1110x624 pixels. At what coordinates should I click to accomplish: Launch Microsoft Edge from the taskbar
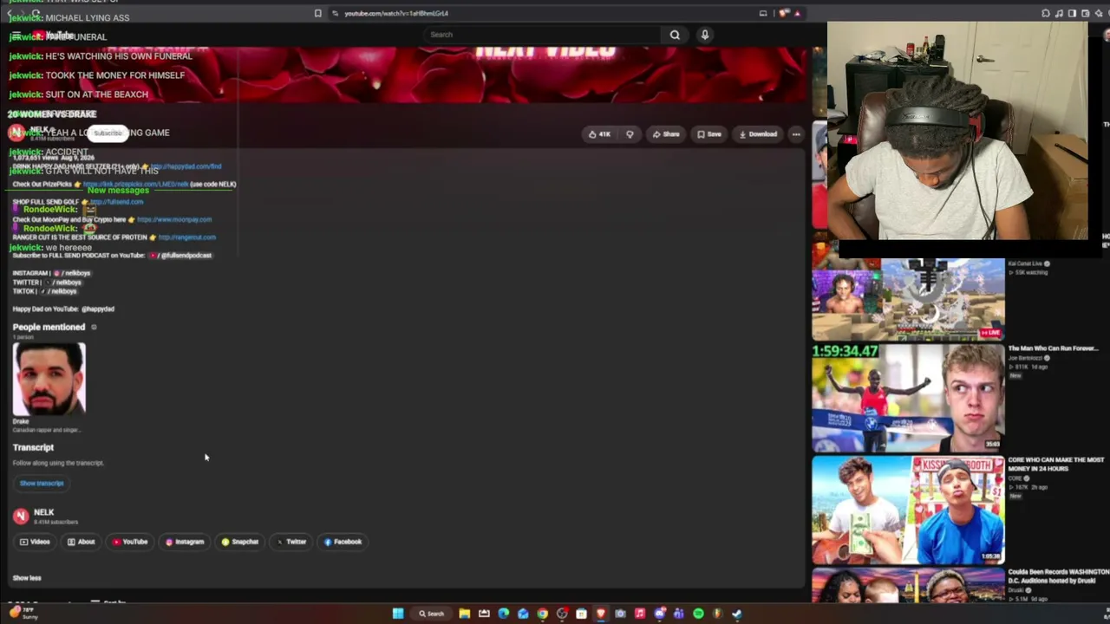point(504,614)
